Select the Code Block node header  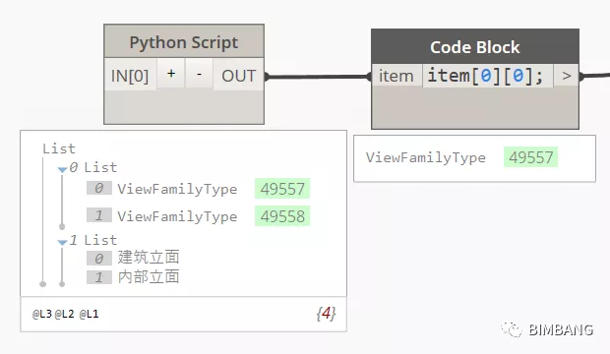pos(475,47)
